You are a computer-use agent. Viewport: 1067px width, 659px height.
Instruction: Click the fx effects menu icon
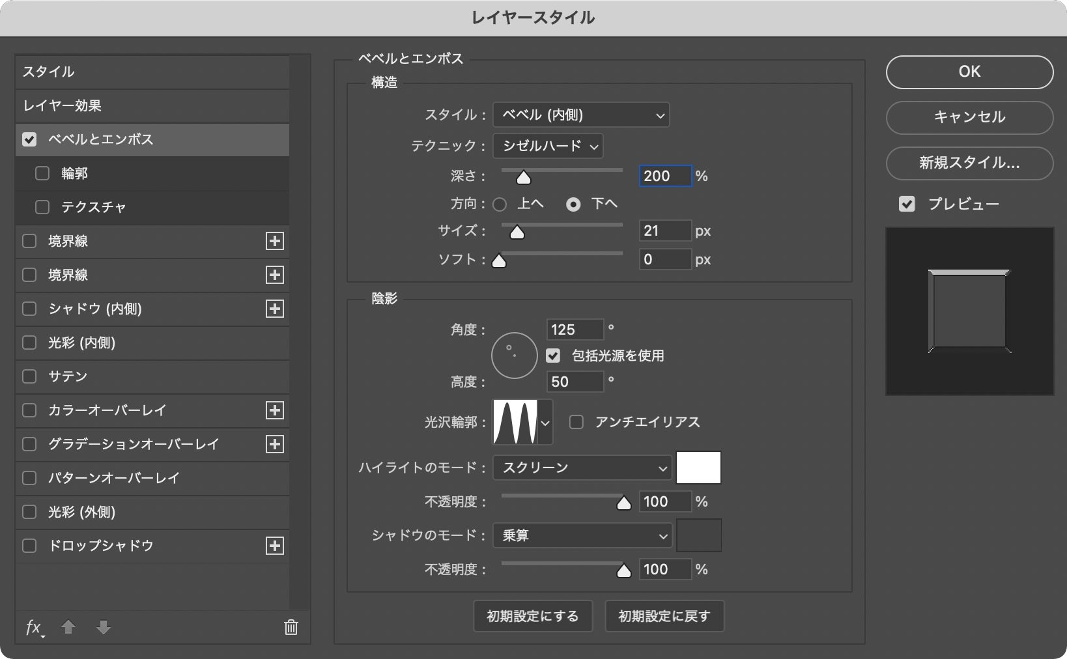(x=34, y=627)
